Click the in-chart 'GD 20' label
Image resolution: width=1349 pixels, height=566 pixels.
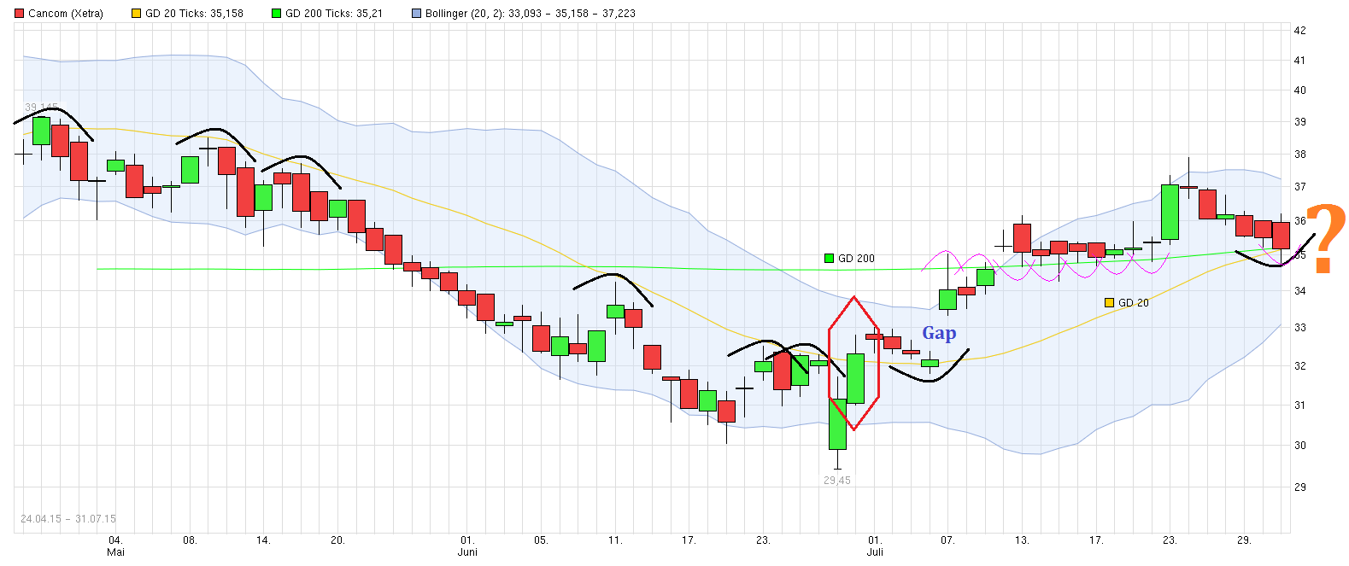pos(1134,302)
